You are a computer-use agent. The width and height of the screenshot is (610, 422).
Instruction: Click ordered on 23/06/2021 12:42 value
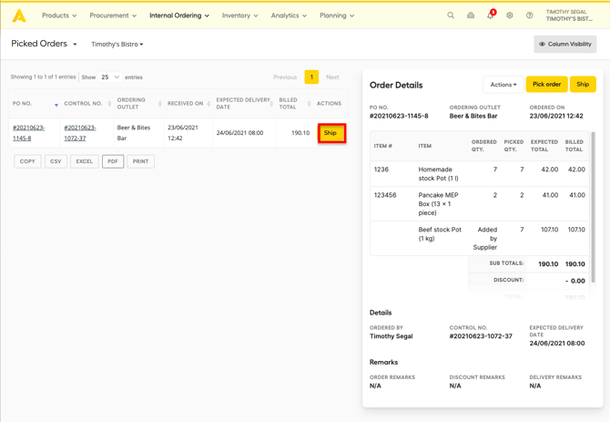(x=556, y=116)
